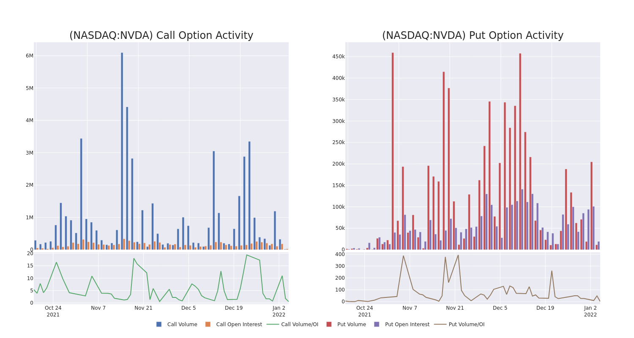Click the Call Volume legend label
634x338 pixels.
pyautogui.click(x=182, y=324)
